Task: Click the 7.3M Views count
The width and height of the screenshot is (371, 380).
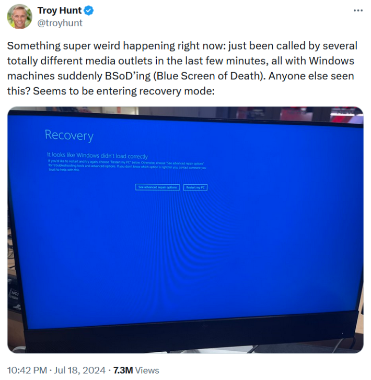Action: pyautogui.click(x=136, y=370)
